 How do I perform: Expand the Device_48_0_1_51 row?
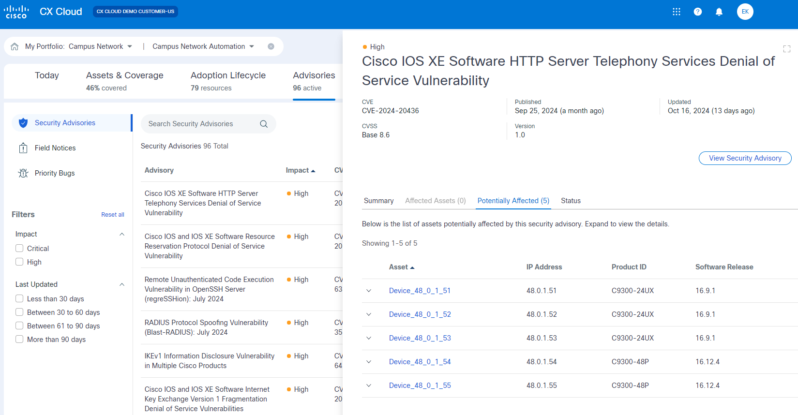(x=369, y=291)
